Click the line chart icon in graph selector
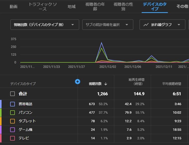 coord(146,25)
